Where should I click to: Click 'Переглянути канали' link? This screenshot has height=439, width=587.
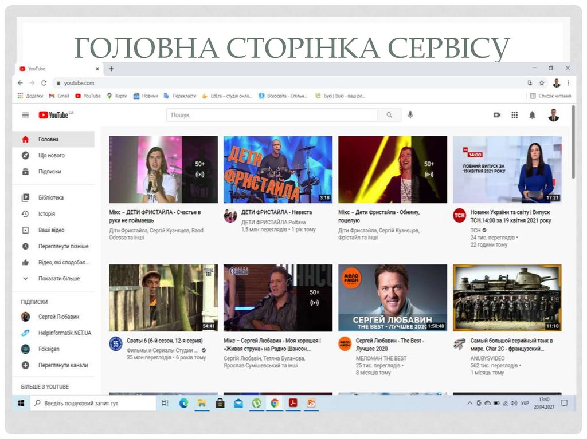(63, 365)
